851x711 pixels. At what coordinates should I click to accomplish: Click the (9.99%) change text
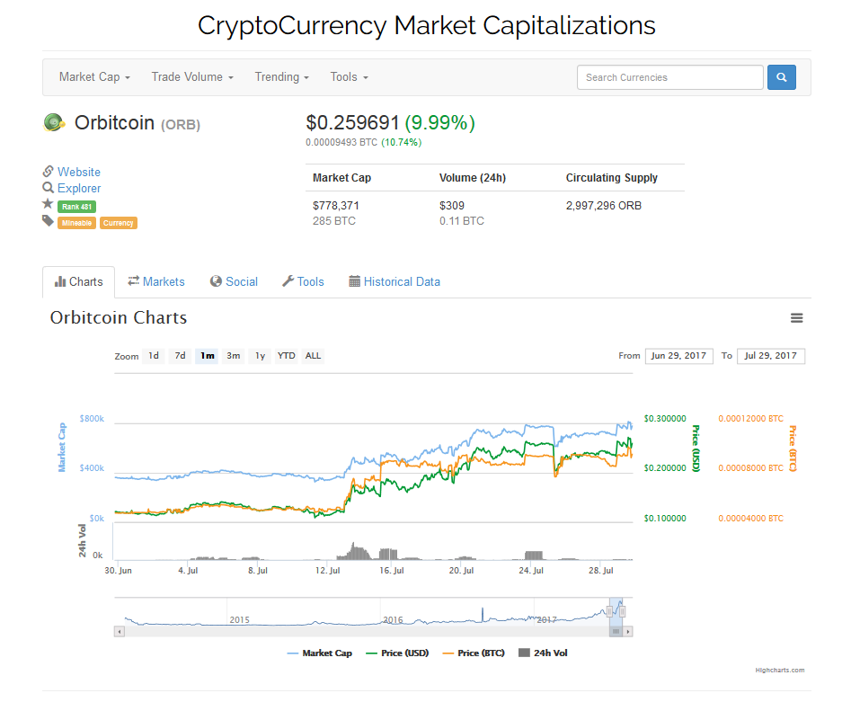pyautogui.click(x=440, y=122)
